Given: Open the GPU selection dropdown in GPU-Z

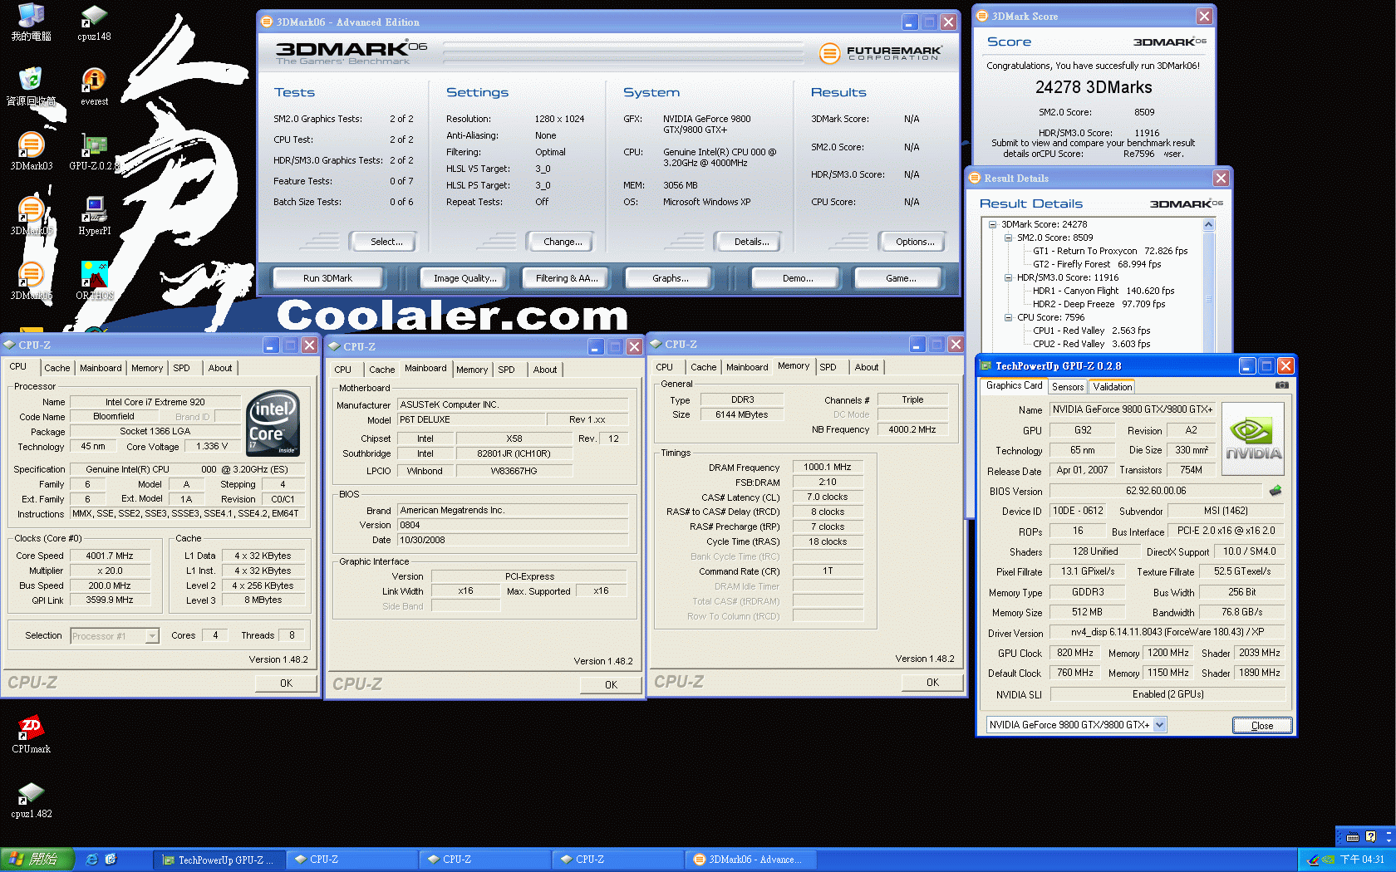Looking at the screenshot, I should (x=1159, y=725).
